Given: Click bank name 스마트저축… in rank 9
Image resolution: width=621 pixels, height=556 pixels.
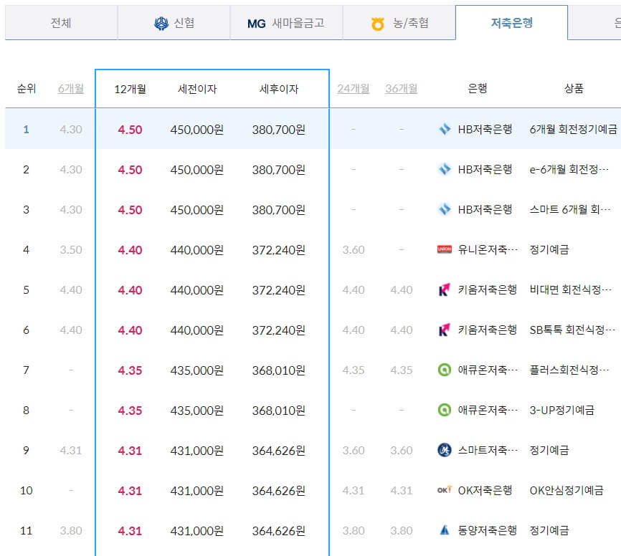Looking at the screenshot, I should [488, 450].
